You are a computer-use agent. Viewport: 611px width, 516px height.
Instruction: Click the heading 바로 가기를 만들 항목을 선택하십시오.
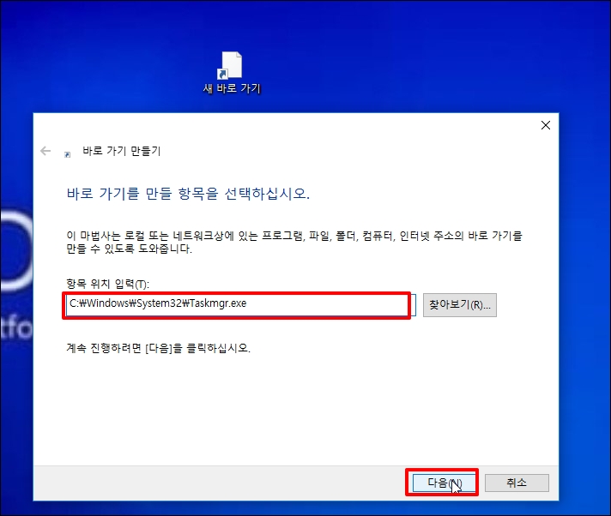pos(188,194)
